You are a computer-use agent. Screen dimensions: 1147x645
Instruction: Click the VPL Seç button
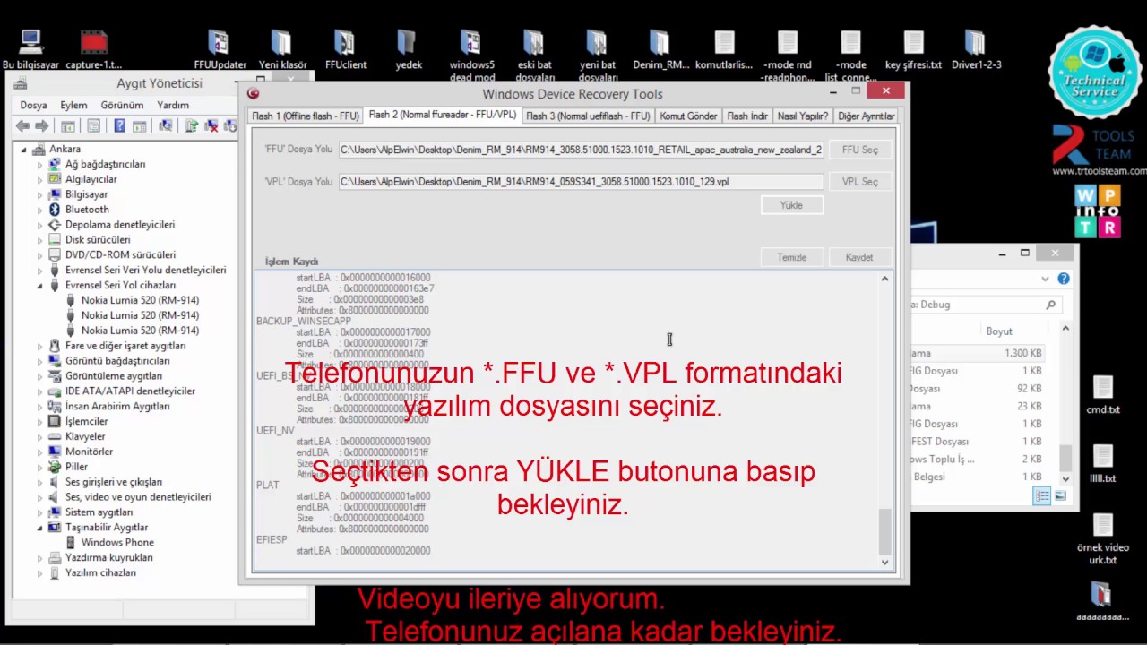point(860,181)
